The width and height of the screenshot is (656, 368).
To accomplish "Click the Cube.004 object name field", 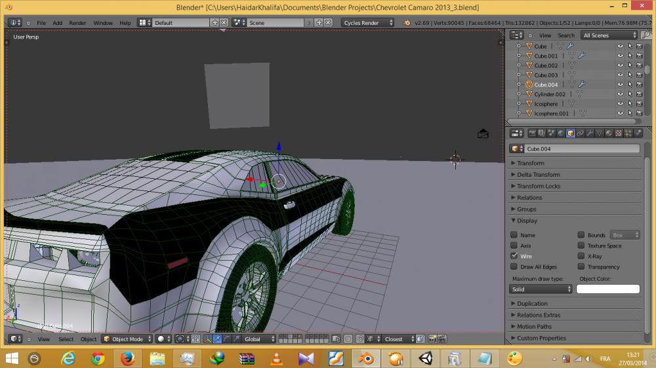I will pyautogui.click(x=581, y=149).
